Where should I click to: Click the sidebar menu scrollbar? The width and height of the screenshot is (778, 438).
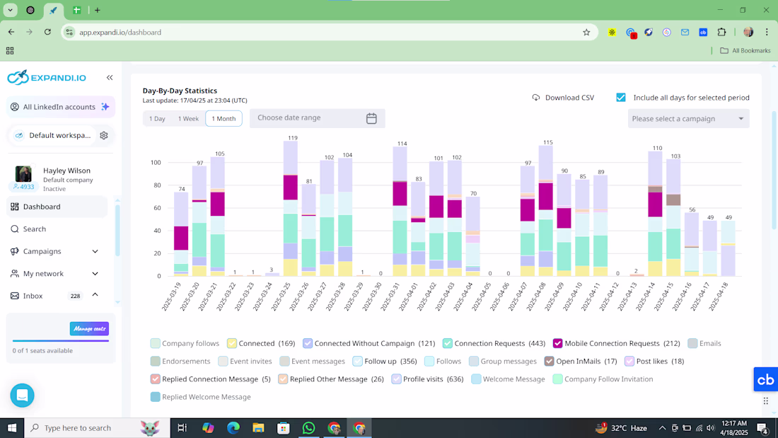[117, 231]
